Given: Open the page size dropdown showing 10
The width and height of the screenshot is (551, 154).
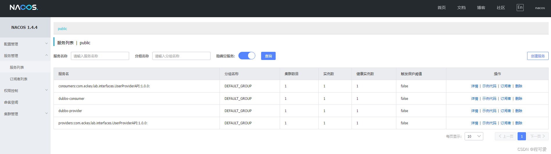Looking at the screenshot, I should [474, 136].
